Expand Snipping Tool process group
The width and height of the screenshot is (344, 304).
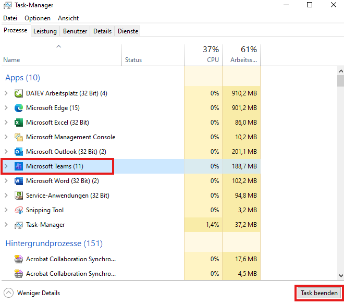[x=6, y=210]
